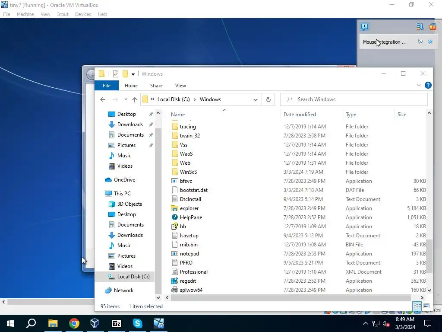
Task: Expand the address bar previous locations dropdown
Action: coord(256,100)
